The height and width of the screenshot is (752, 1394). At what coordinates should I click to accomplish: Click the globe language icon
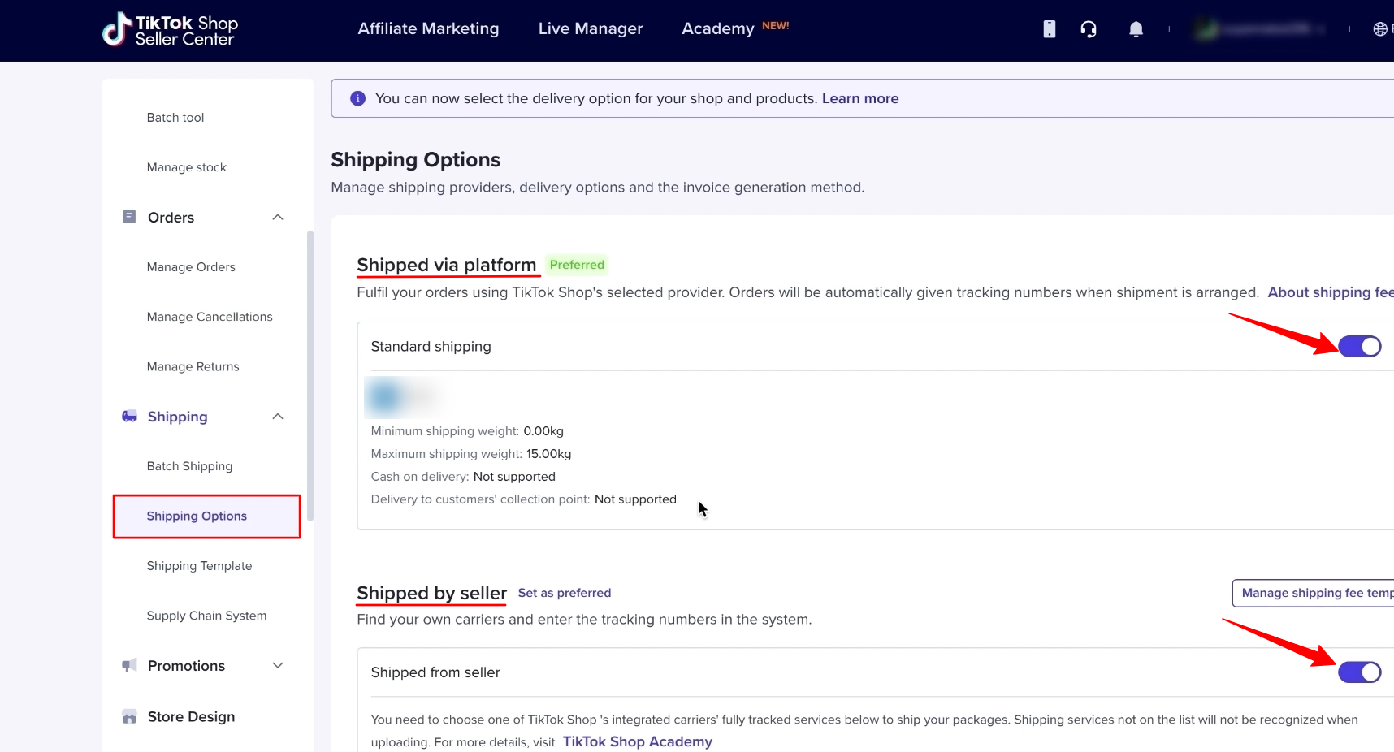[1379, 29]
